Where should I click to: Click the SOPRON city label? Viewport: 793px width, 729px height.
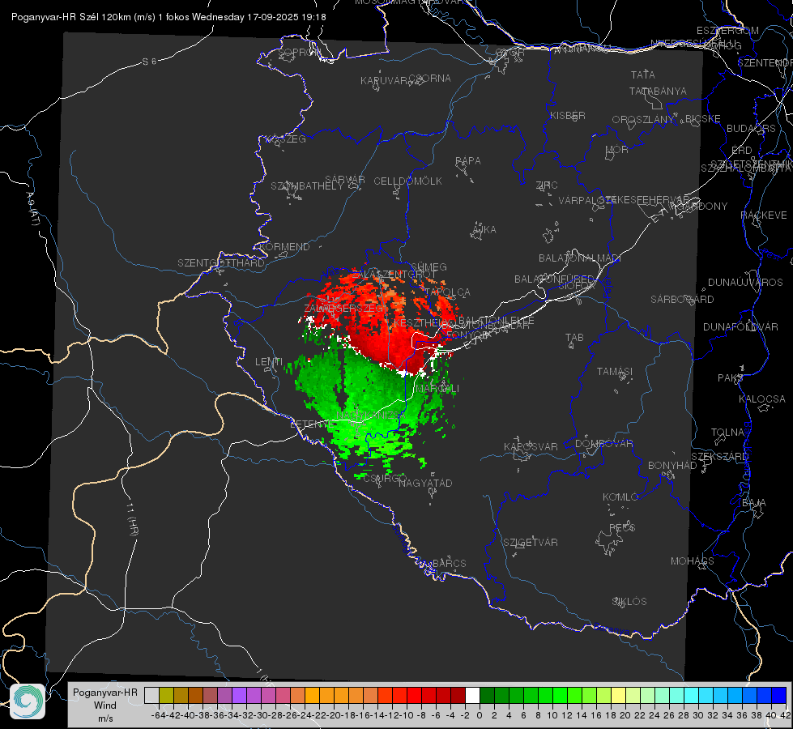299,52
